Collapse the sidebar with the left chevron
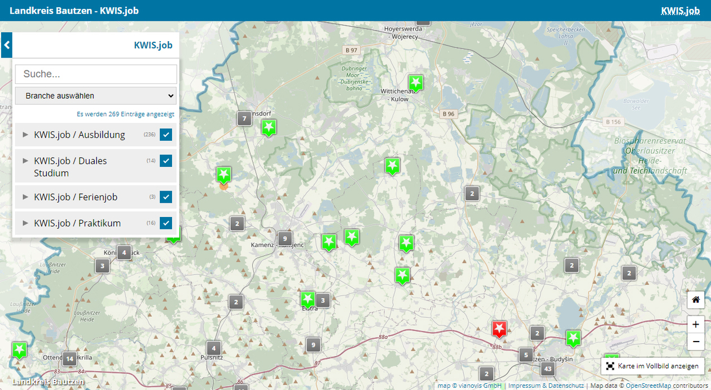Screen dimensions: 711x390 click(6, 45)
